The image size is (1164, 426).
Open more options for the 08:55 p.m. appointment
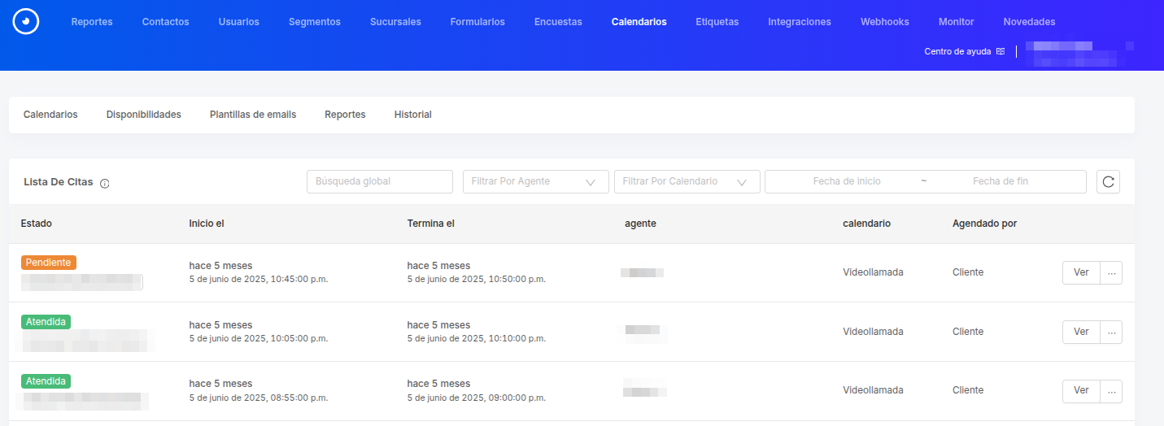1111,391
